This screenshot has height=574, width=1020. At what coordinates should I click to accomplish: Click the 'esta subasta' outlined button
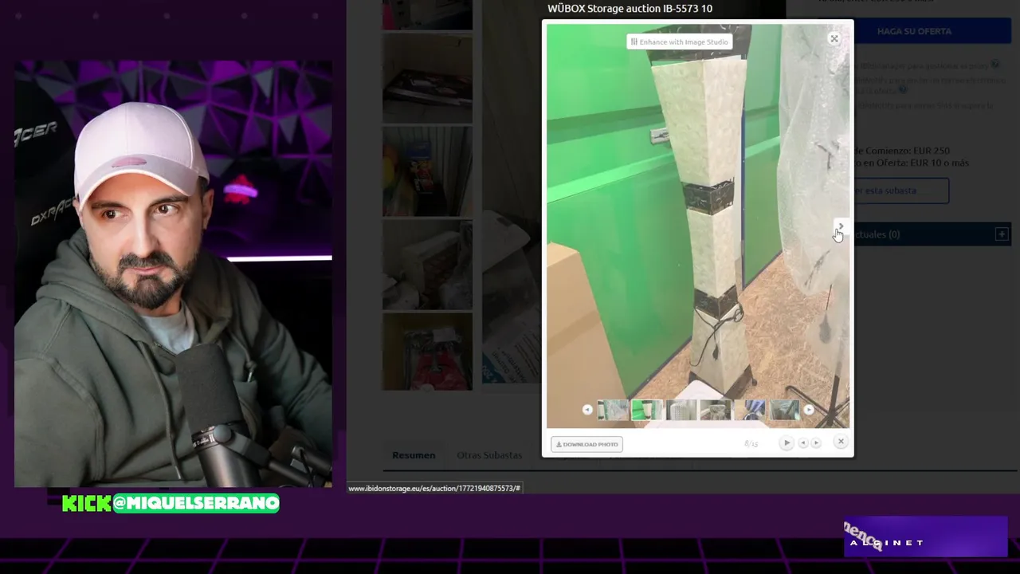901,191
